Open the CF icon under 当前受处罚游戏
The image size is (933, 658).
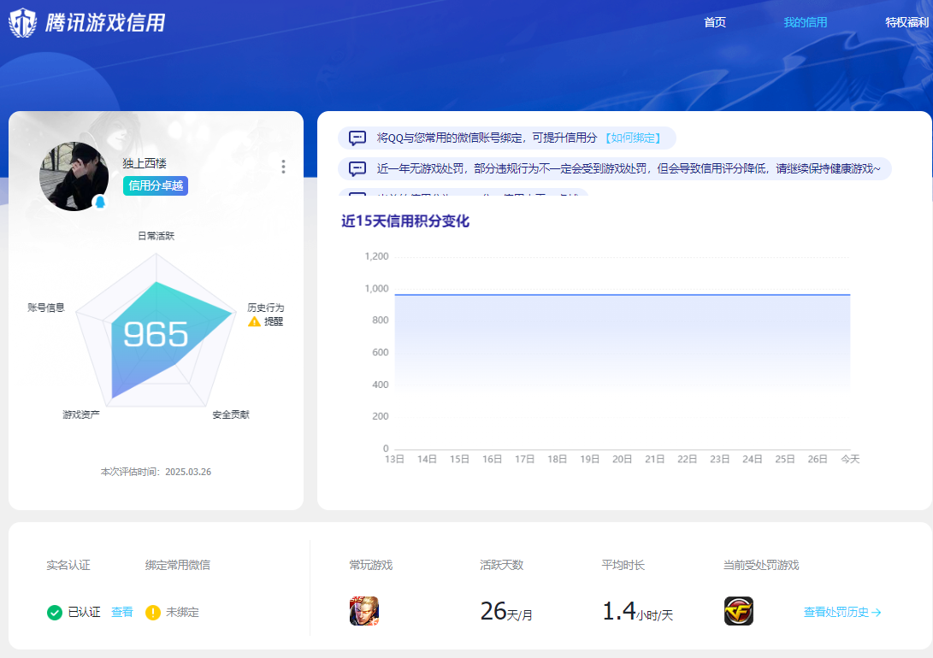coord(738,611)
